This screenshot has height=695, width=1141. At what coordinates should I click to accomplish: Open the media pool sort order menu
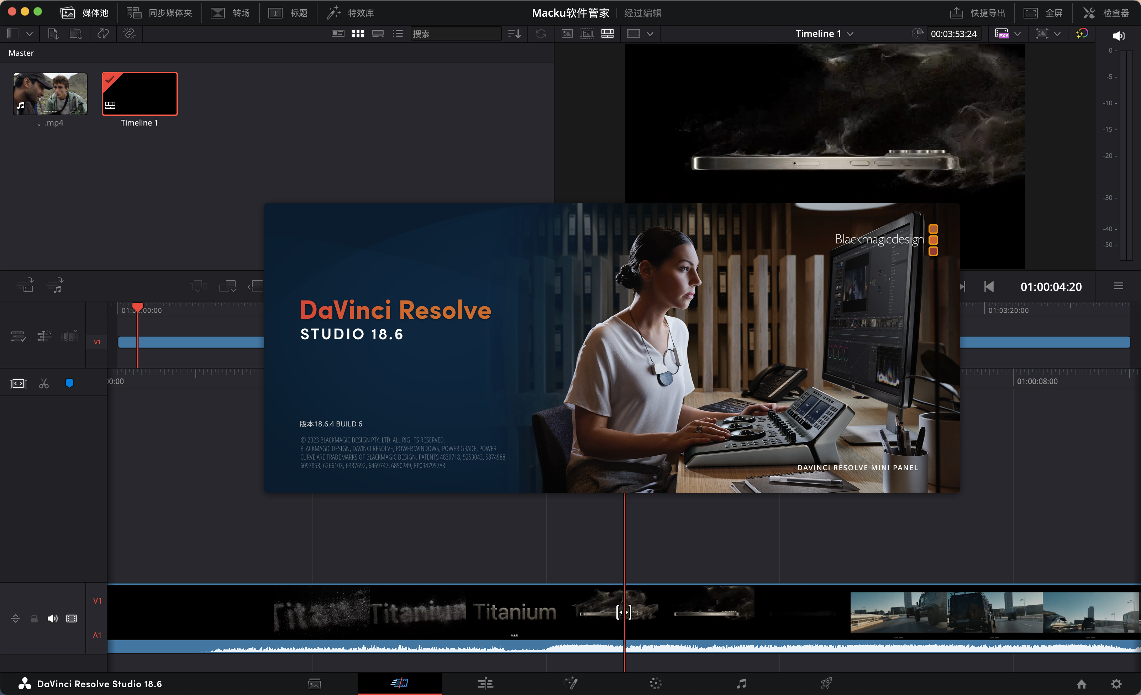point(515,33)
